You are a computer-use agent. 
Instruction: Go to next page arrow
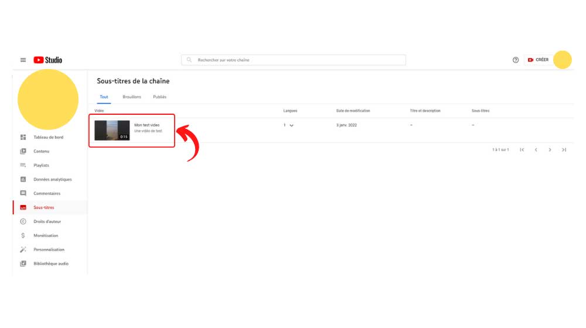550,150
